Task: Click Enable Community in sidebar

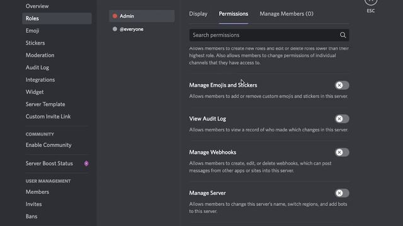Action: pyautogui.click(x=57, y=145)
